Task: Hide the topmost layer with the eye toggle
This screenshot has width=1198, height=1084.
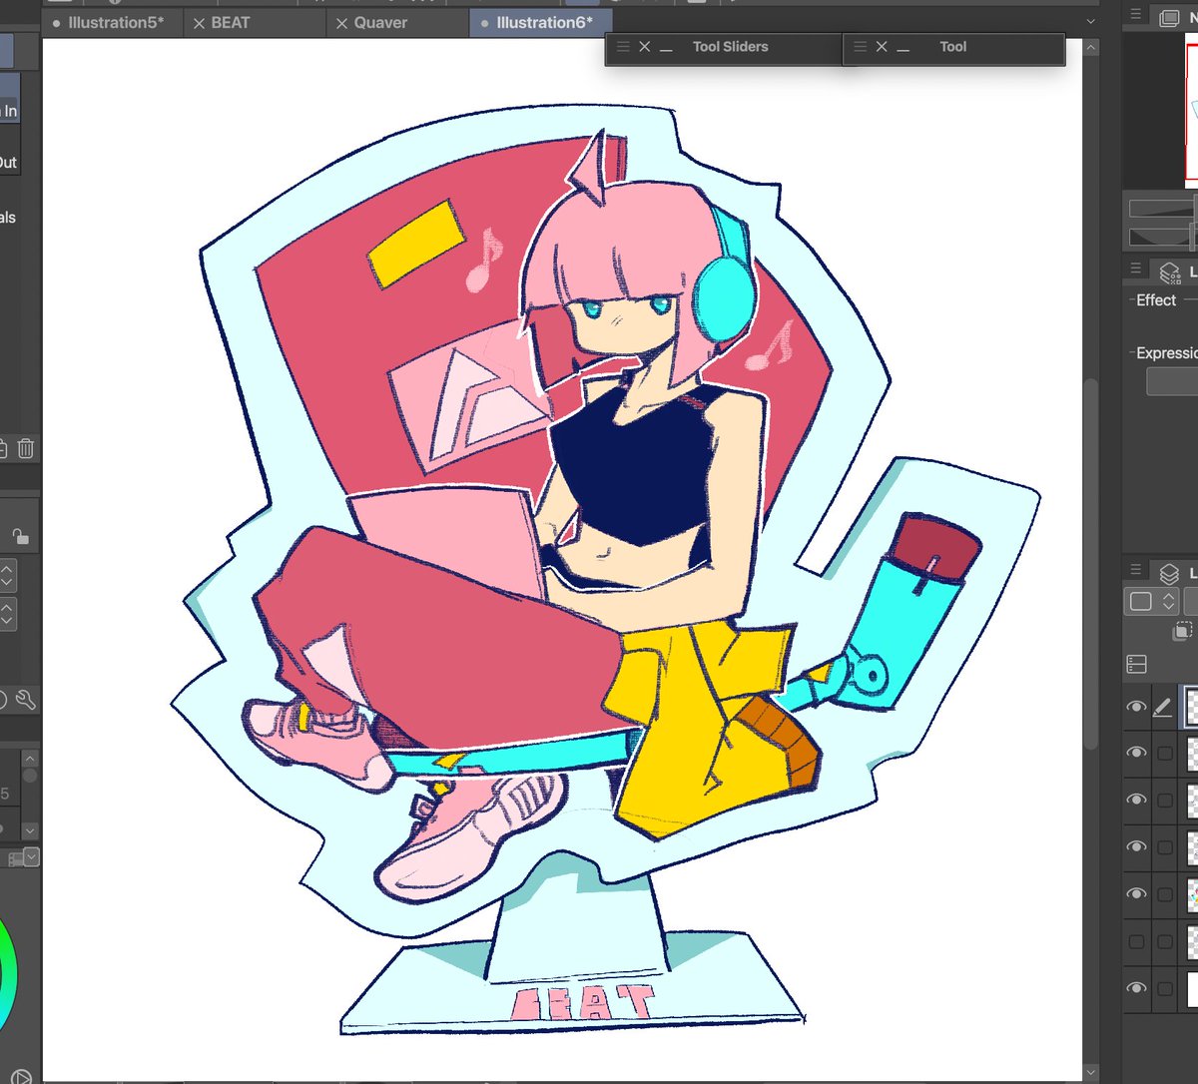Action: (1136, 707)
